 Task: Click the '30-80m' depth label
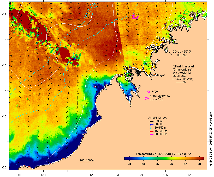[159, 124]
